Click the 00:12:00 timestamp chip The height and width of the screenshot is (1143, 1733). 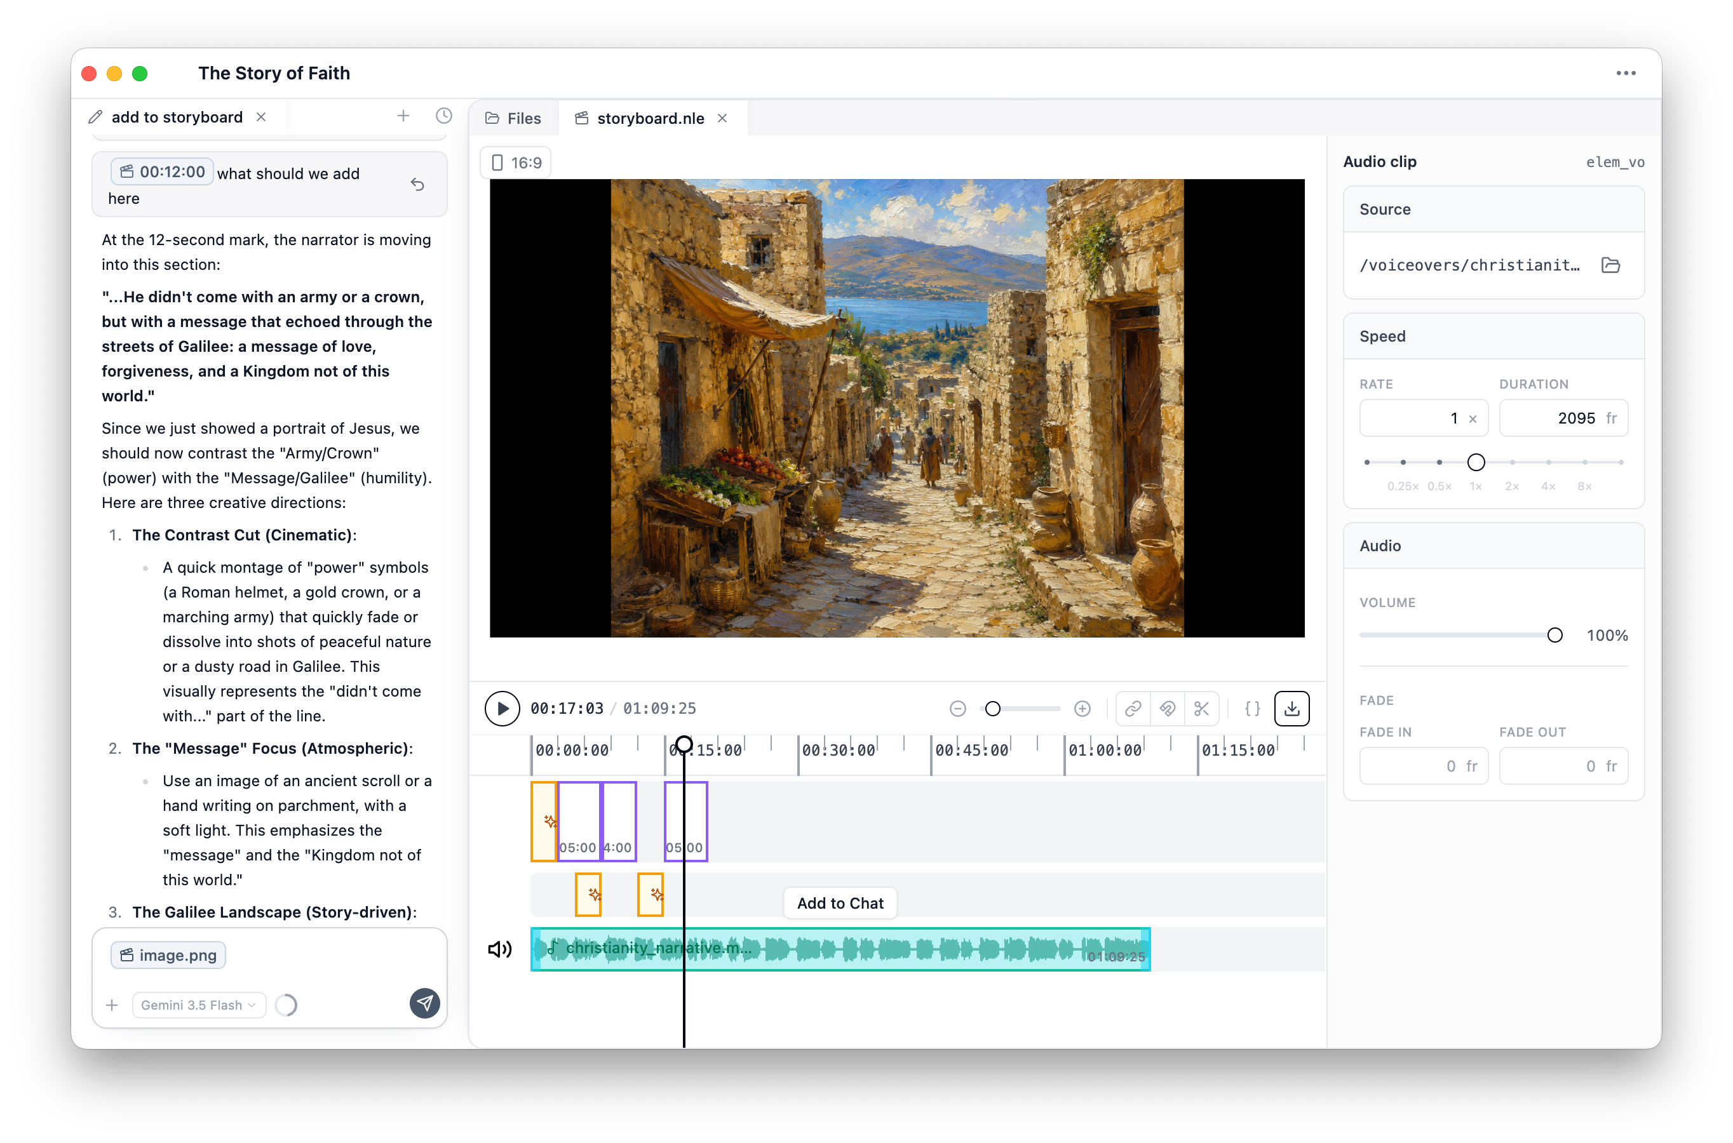pyautogui.click(x=162, y=172)
